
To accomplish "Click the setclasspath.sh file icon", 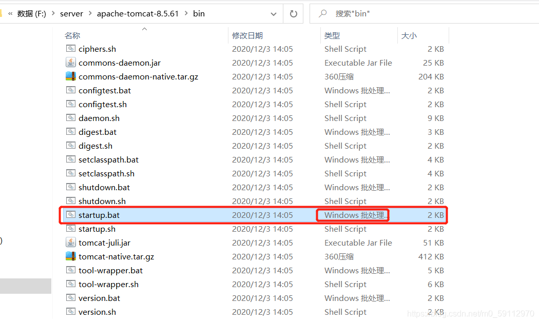I will 71,173.
